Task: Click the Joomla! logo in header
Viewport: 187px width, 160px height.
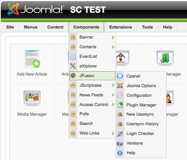Action: 35,9
